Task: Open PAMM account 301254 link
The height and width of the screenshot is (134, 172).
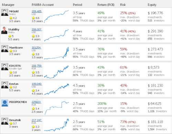Action: [x=36, y=48]
